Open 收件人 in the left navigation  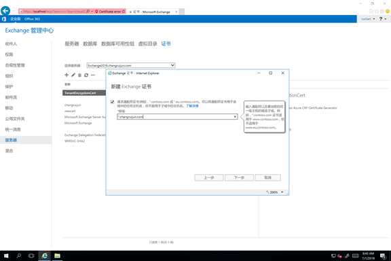click(11, 43)
